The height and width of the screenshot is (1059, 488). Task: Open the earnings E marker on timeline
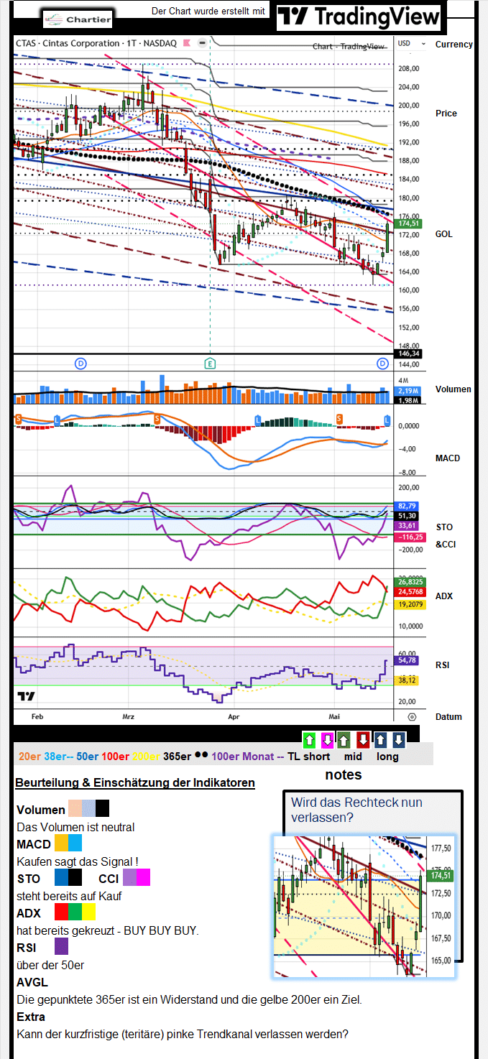pos(210,364)
